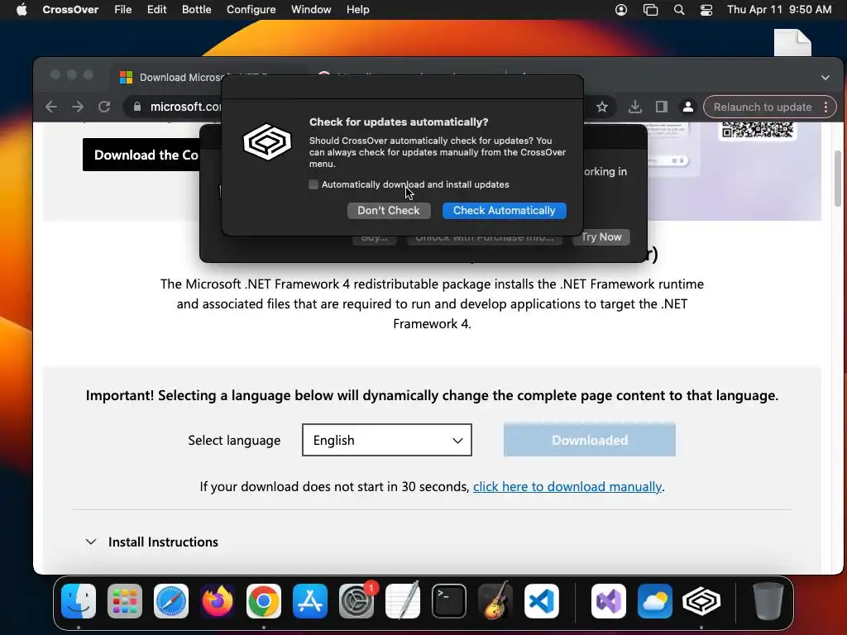Open Google Chrome from the Dock

tap(264, 601)
